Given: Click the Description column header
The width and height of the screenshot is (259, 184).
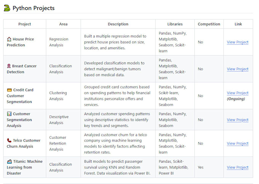Looking at the screenshot, I should click(x=118, y=24).
